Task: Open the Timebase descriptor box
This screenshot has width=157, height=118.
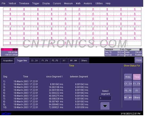Action: click(114, 52)
